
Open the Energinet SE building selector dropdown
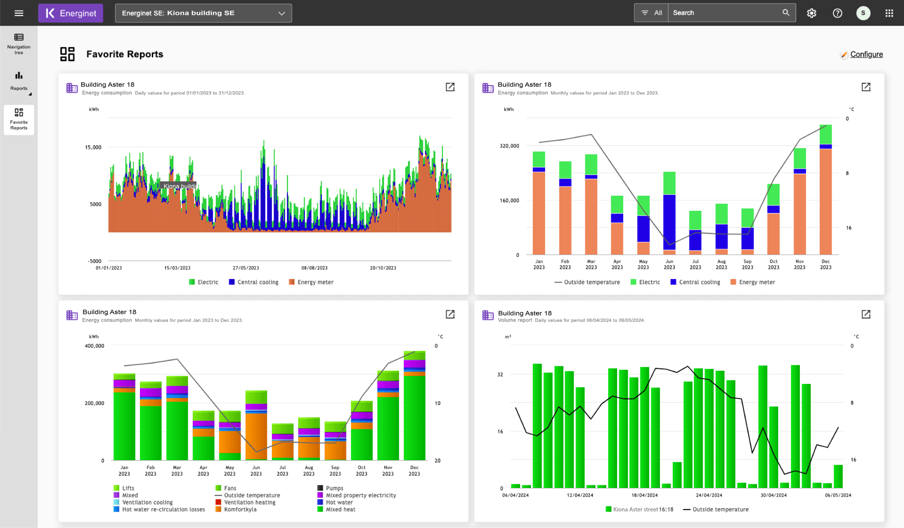pyautogui.click(x=203, y=13)
